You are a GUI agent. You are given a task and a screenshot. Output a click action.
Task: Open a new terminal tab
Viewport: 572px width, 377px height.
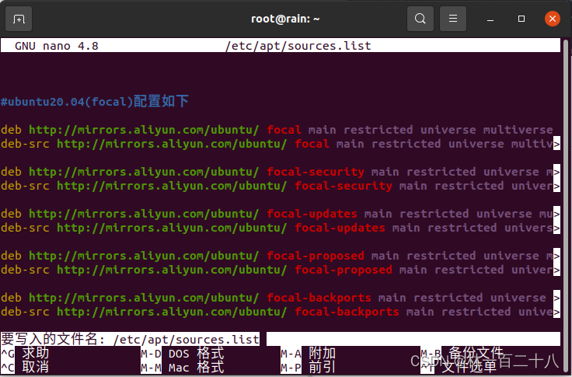(x=19, y=19)
